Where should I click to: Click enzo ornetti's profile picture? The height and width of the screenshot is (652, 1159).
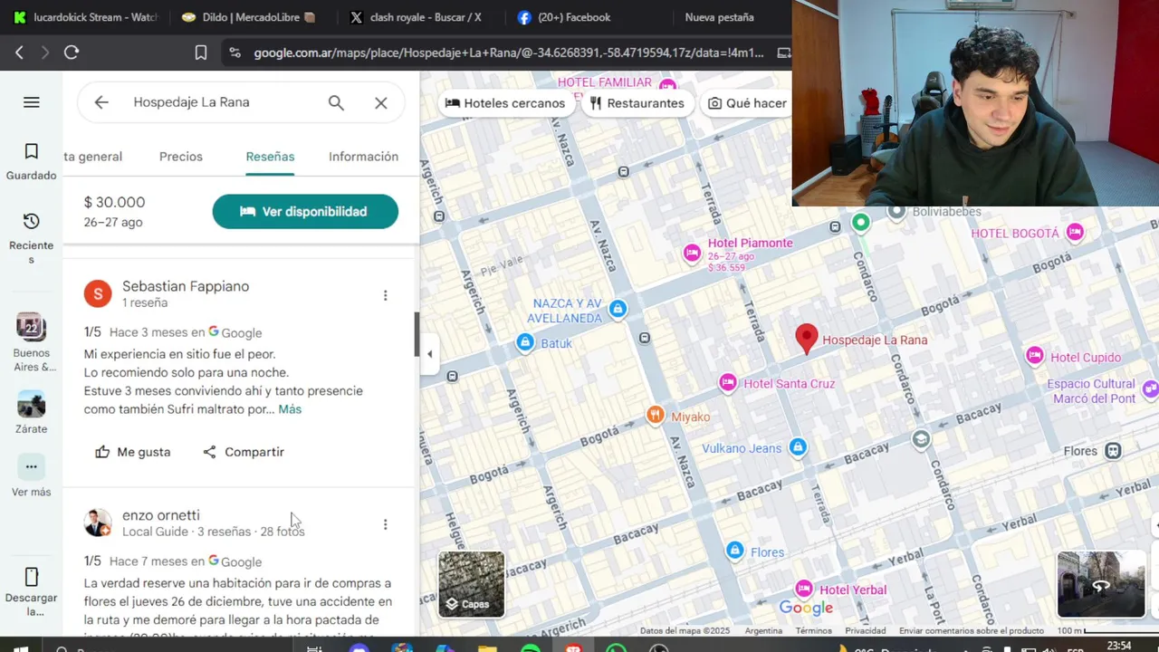click(x=98, y=523)
